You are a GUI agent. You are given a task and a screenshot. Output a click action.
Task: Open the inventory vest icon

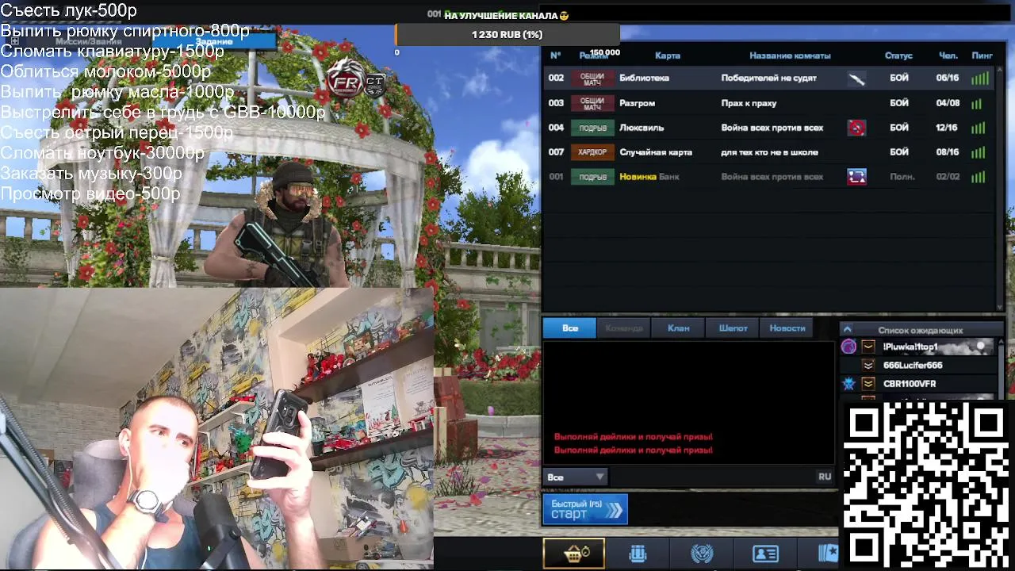coord(638,554)
